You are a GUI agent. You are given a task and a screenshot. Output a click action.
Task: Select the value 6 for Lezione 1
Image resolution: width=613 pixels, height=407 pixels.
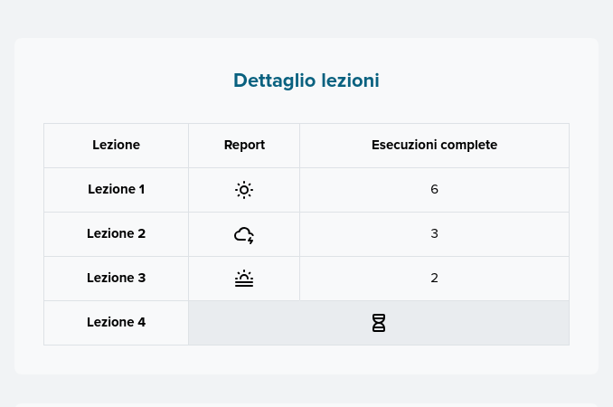pyautogui.click(x=434, y=189)
